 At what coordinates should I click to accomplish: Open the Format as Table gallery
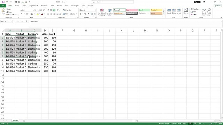[109, 12]
